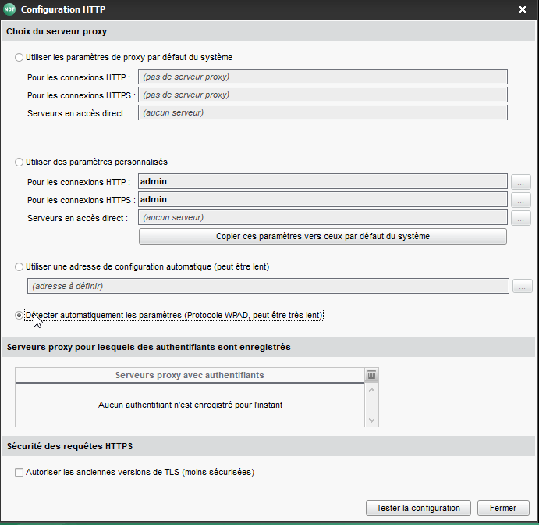539x525 pixels.
Task: Click "Copier ces paramètres vers ceux par défaut" button
Action: tap(323, 236)
